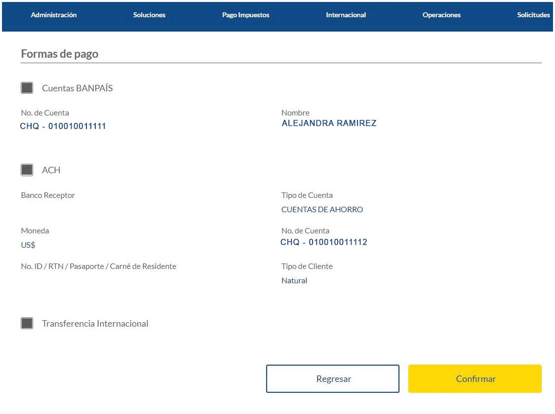Click the No. ID / RTN / Pasaporte label
This screenshot has width=555, height=414.
point(99,266)
